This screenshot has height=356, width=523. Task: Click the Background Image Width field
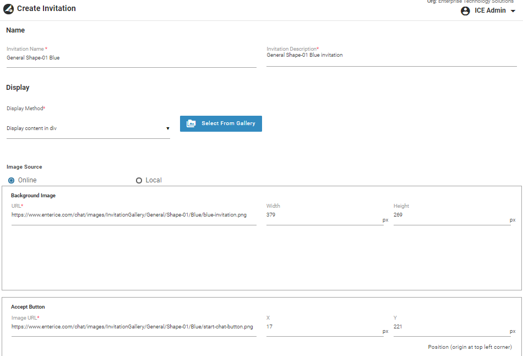pyautogui.click(x=324, y=215)
